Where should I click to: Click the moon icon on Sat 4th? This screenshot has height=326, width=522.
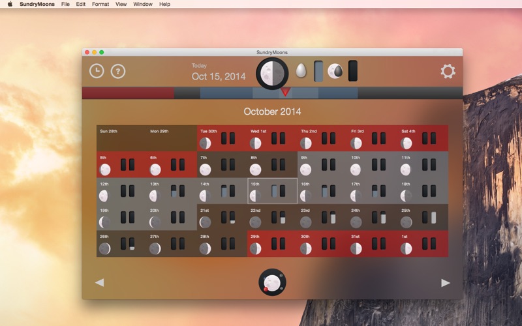click(x=406, y=143)
